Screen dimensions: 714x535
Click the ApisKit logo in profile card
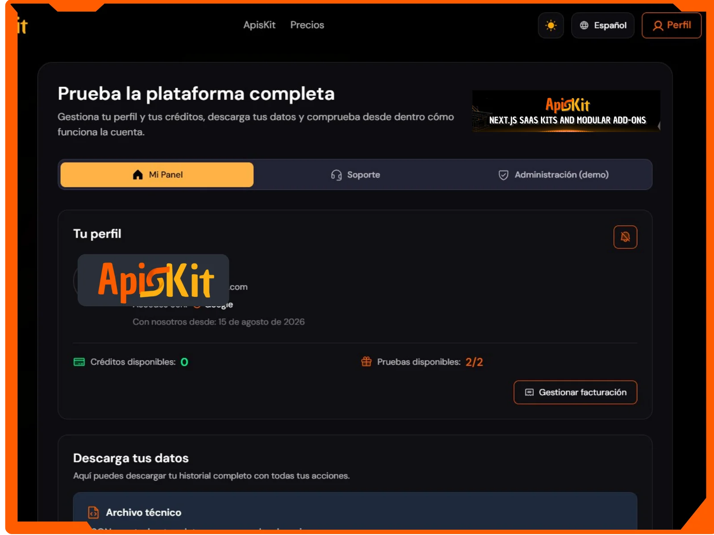(154, 280)
